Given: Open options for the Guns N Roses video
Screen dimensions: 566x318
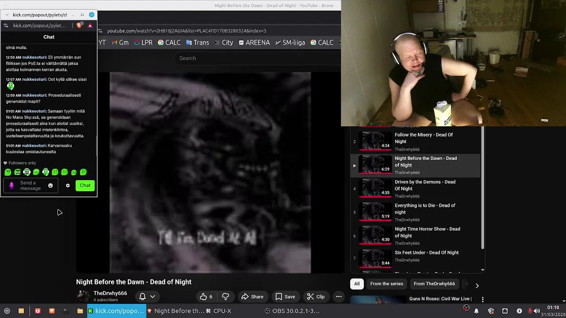Looking at the screenshot, I should pyautogui.click(x=482, y=299).
